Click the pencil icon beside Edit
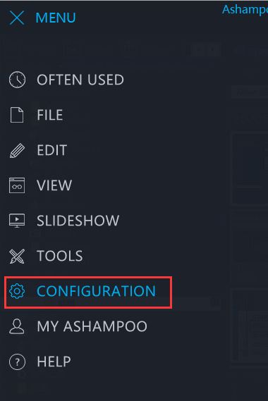Viewport: 268px width, 401px height. pos(17,150)
